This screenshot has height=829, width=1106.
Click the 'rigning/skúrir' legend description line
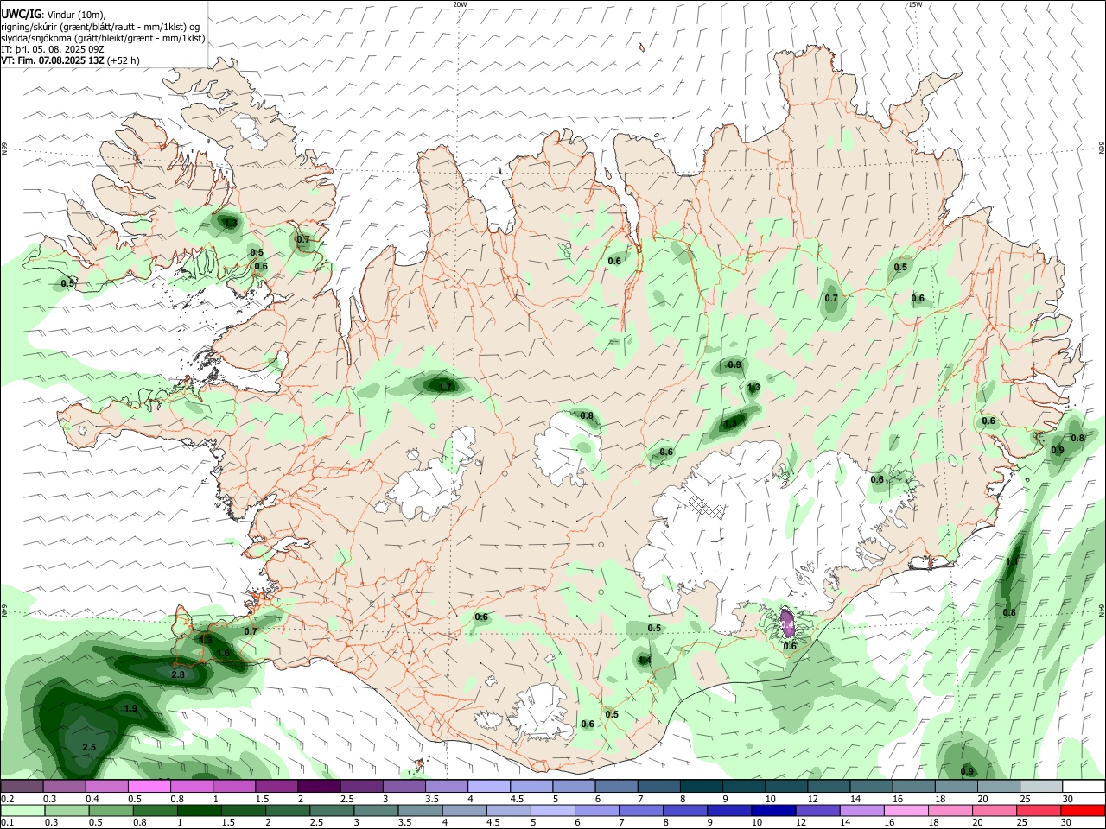100,26
